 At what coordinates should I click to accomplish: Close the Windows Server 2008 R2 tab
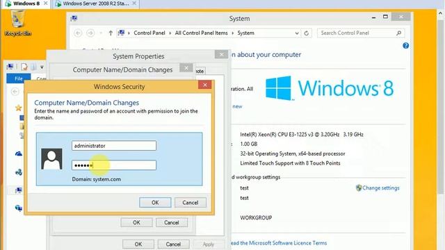pyautogui.click(x=134, y=3)
